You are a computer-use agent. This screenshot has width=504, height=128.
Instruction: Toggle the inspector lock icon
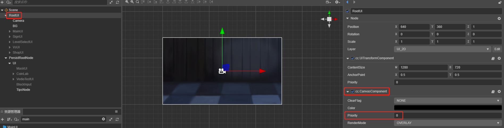point(500,2)
